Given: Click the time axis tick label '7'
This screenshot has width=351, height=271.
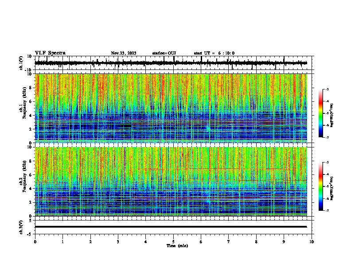Looking at the screenshot, I should click(x=229, y=242).
